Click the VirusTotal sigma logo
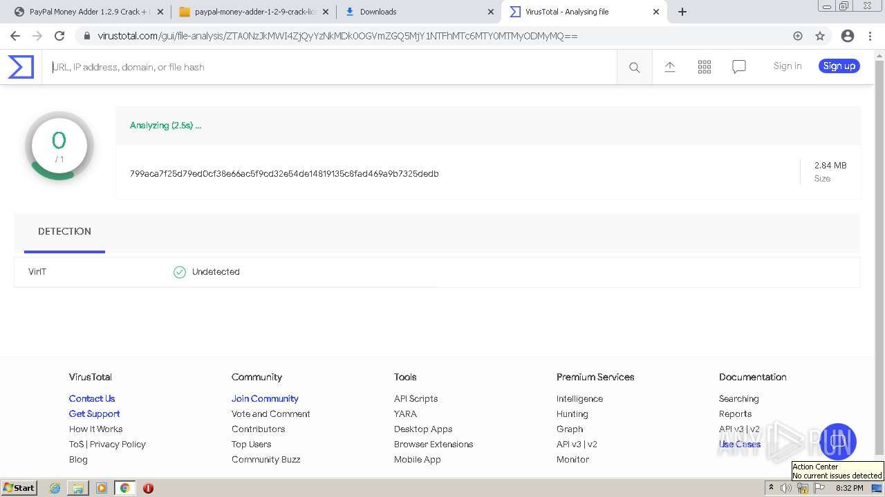The image size is (885, 497). [x=21, y=67]
